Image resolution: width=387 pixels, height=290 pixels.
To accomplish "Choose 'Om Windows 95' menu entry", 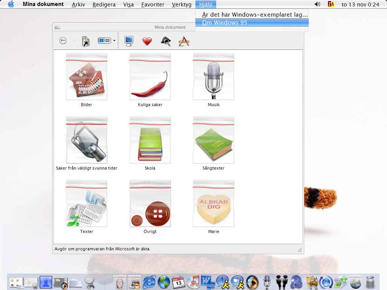I will tap(252, 22).
